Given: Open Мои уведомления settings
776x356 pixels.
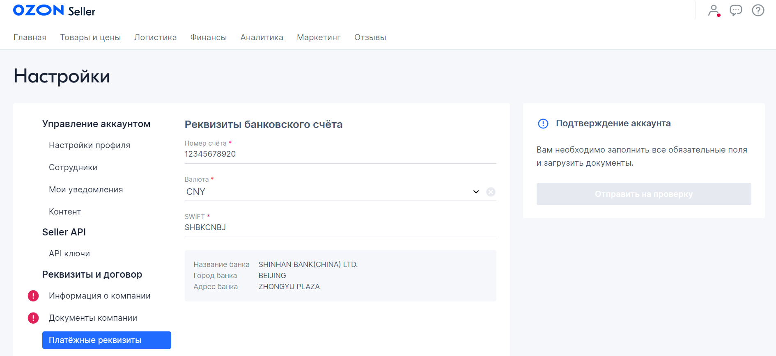Looking at the screenshot, I should point(86,189).
